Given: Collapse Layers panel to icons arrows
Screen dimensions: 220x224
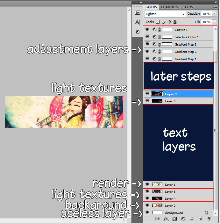Looking at the screenshot, I should tap(216, 2).
